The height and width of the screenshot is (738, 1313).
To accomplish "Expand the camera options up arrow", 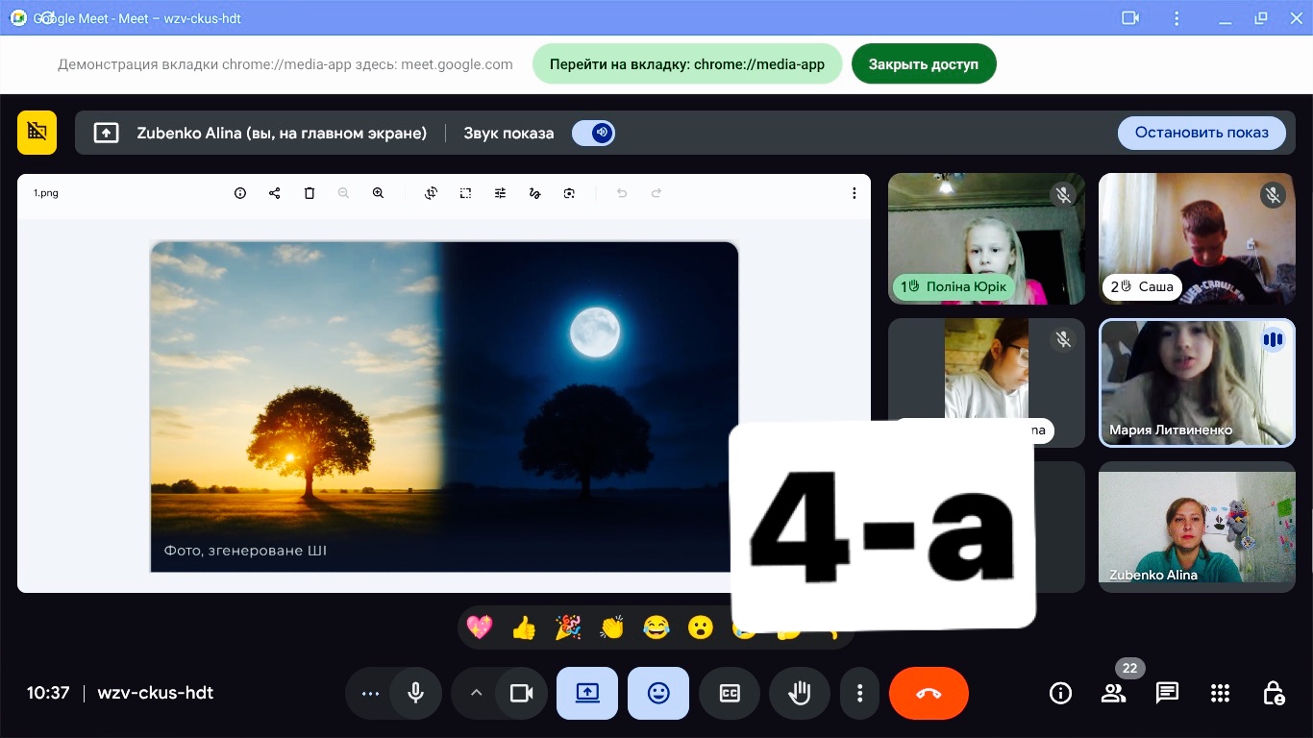I will pyautogui.click(x=475, y=693).
